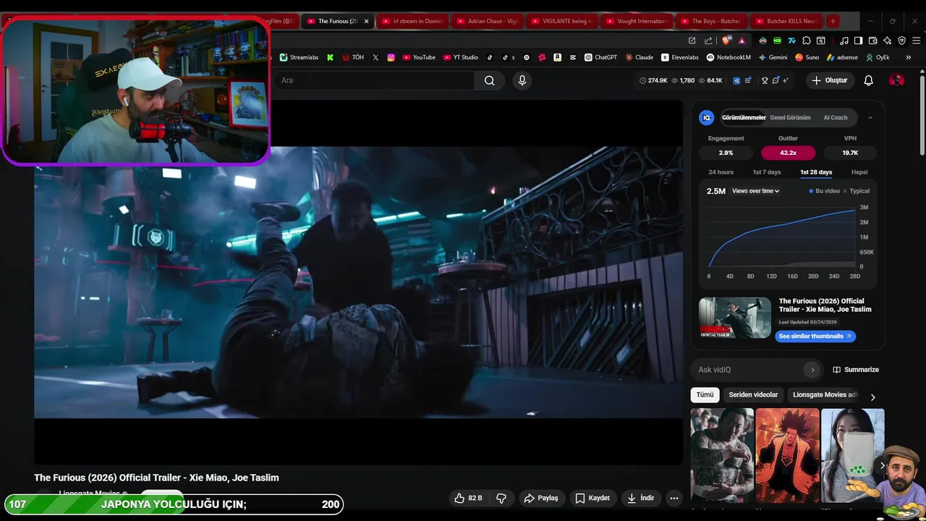Open the YouTube account avatar menu
The image size is (926, 521).
(896, 80)
